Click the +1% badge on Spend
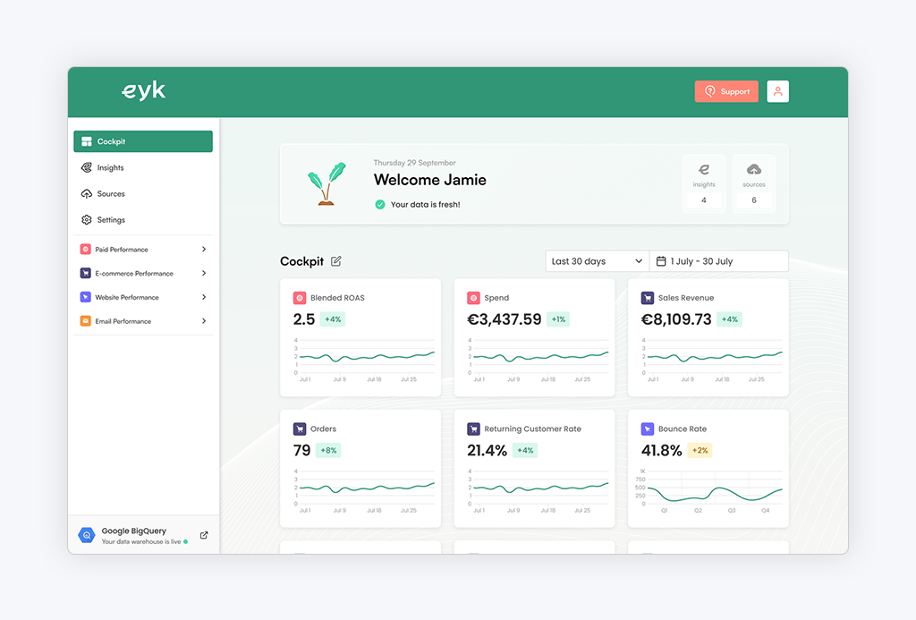The width and height of the screenshot is (916, 620). (558, 319)
